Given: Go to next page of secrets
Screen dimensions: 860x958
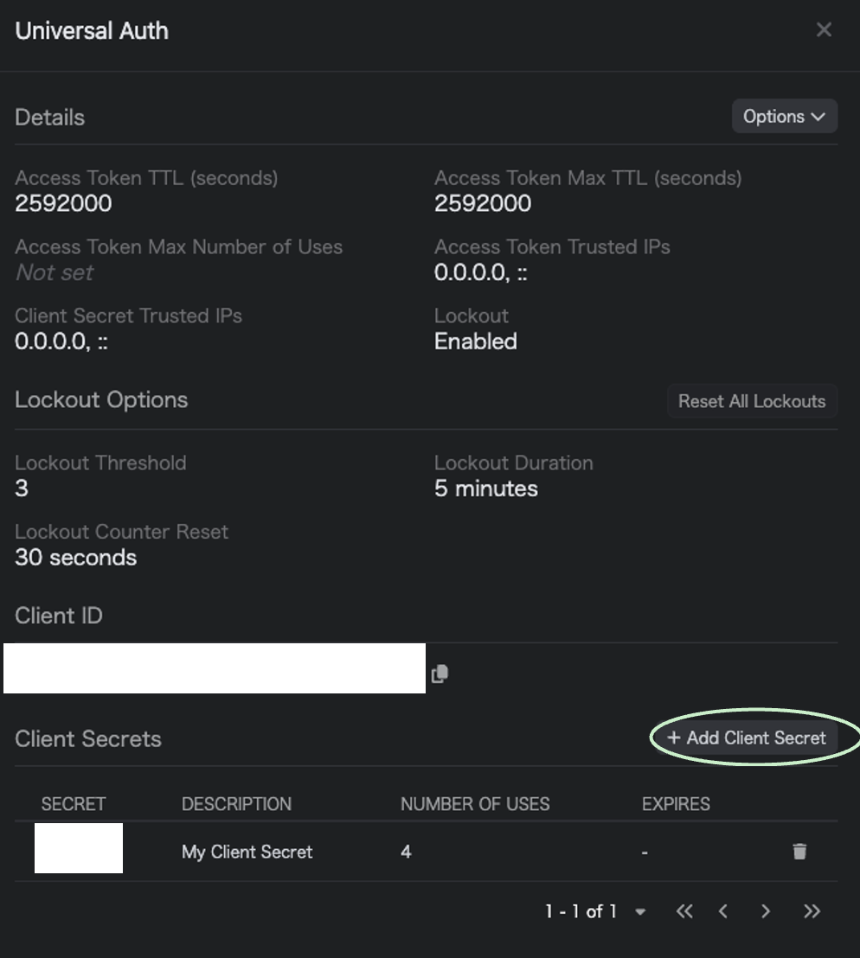Looking at the screenshot, I should 765,911.
